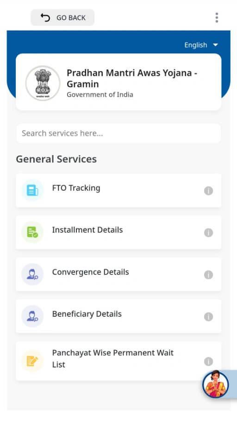Click the Panchayat Wise Wait List yellow icon
This screenshot has width=237, height=426.
pyautogui.click(x=32, y=361)
